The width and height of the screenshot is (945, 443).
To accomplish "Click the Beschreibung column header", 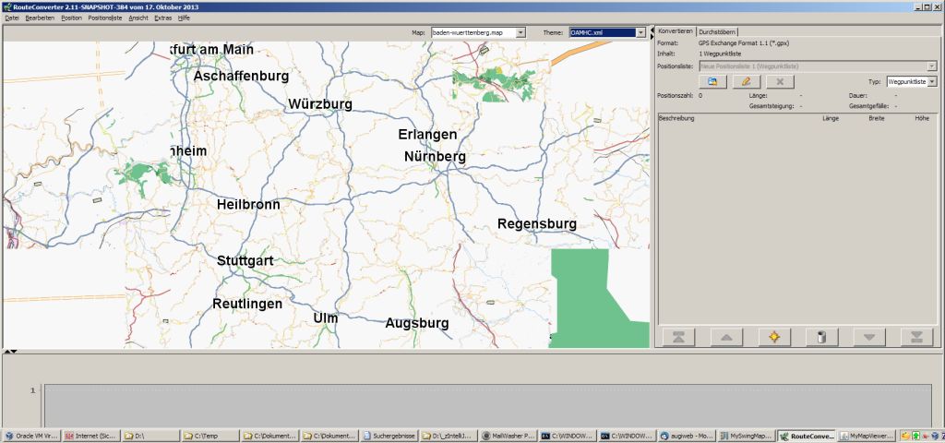I will point(676,118).
